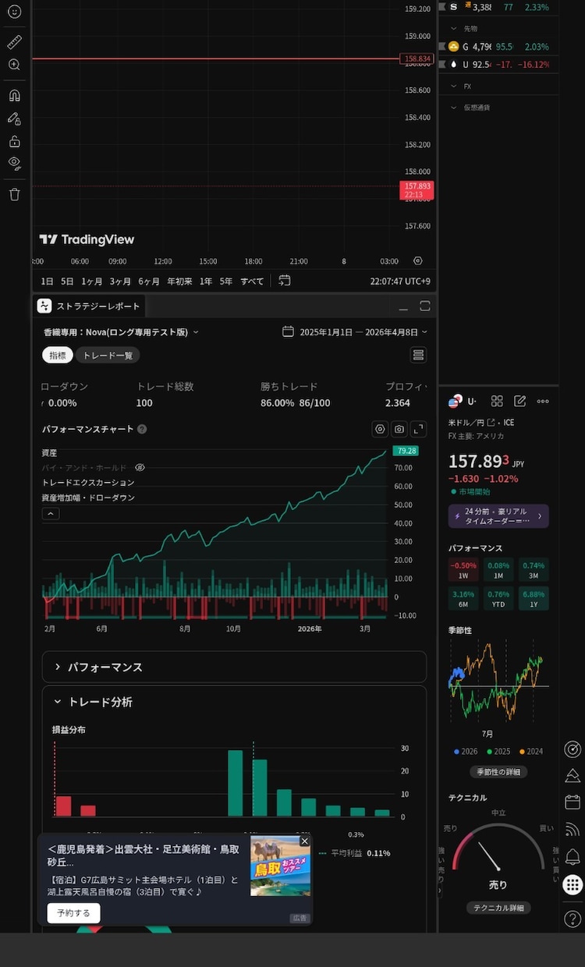Viewport: 585px width, 967px height.
Task: Toggle stay-in-drawing-mode pencil lock
Action: [14, 119]
